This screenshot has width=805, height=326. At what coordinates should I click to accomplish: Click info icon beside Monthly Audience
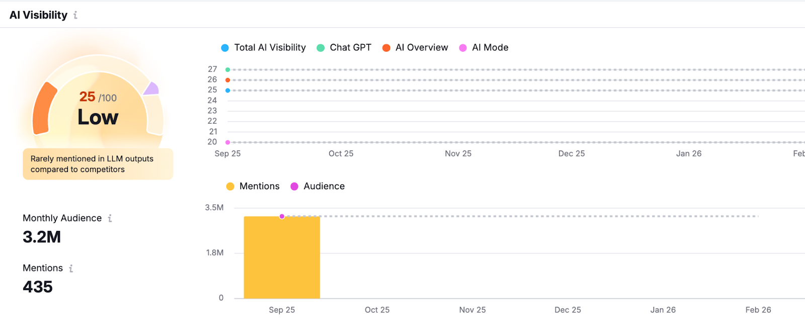[110, 218]
